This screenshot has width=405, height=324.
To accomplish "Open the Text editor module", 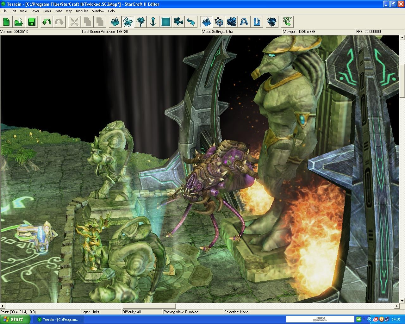I will 244,22.
